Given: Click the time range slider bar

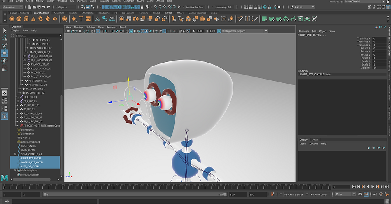Looking at the screenshot, I should [x=135, y=194].
